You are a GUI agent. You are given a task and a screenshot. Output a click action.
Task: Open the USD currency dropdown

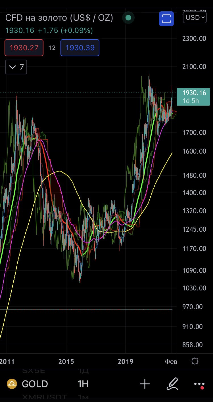[x=195, y=18]
